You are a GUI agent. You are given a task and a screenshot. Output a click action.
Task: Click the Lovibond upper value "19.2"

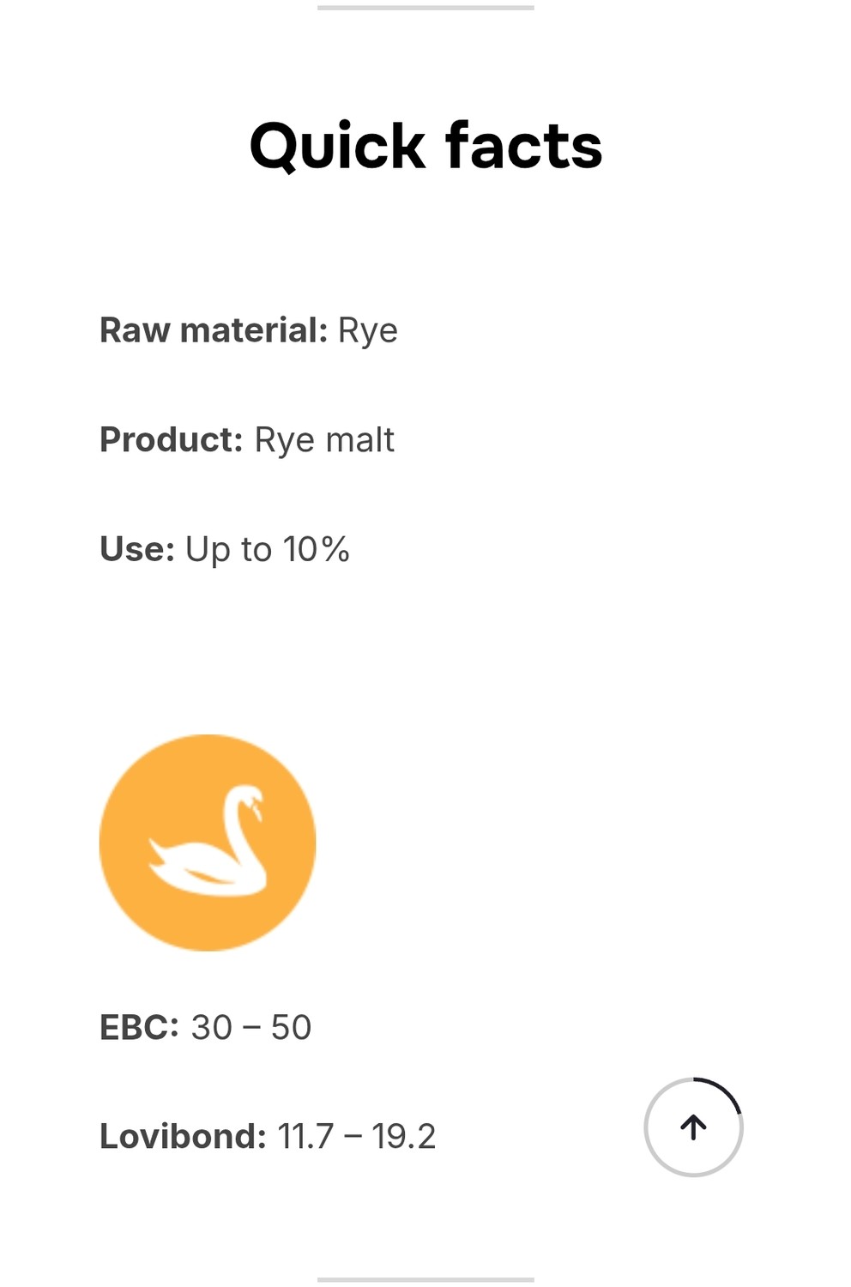[x=404, y=1136]
